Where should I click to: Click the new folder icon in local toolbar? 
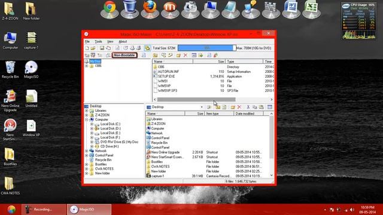tap(233, 107)
